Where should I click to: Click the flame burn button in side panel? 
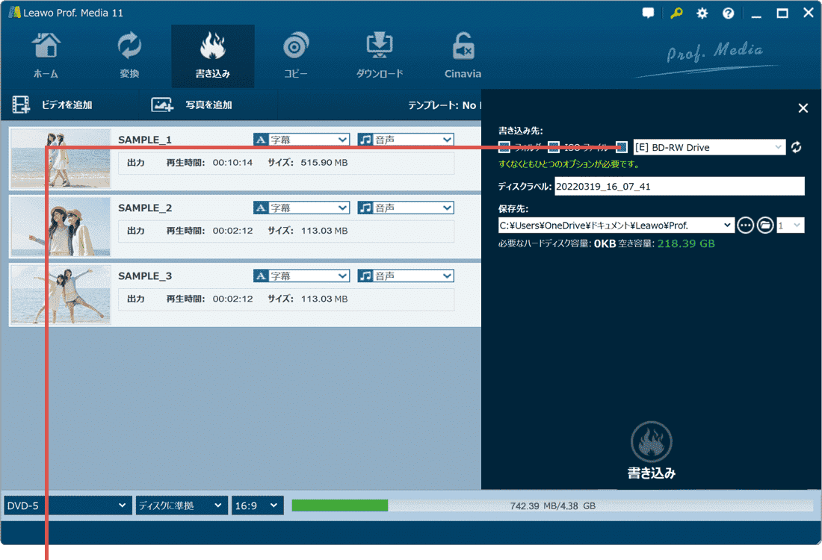click(x=651, y=442)
